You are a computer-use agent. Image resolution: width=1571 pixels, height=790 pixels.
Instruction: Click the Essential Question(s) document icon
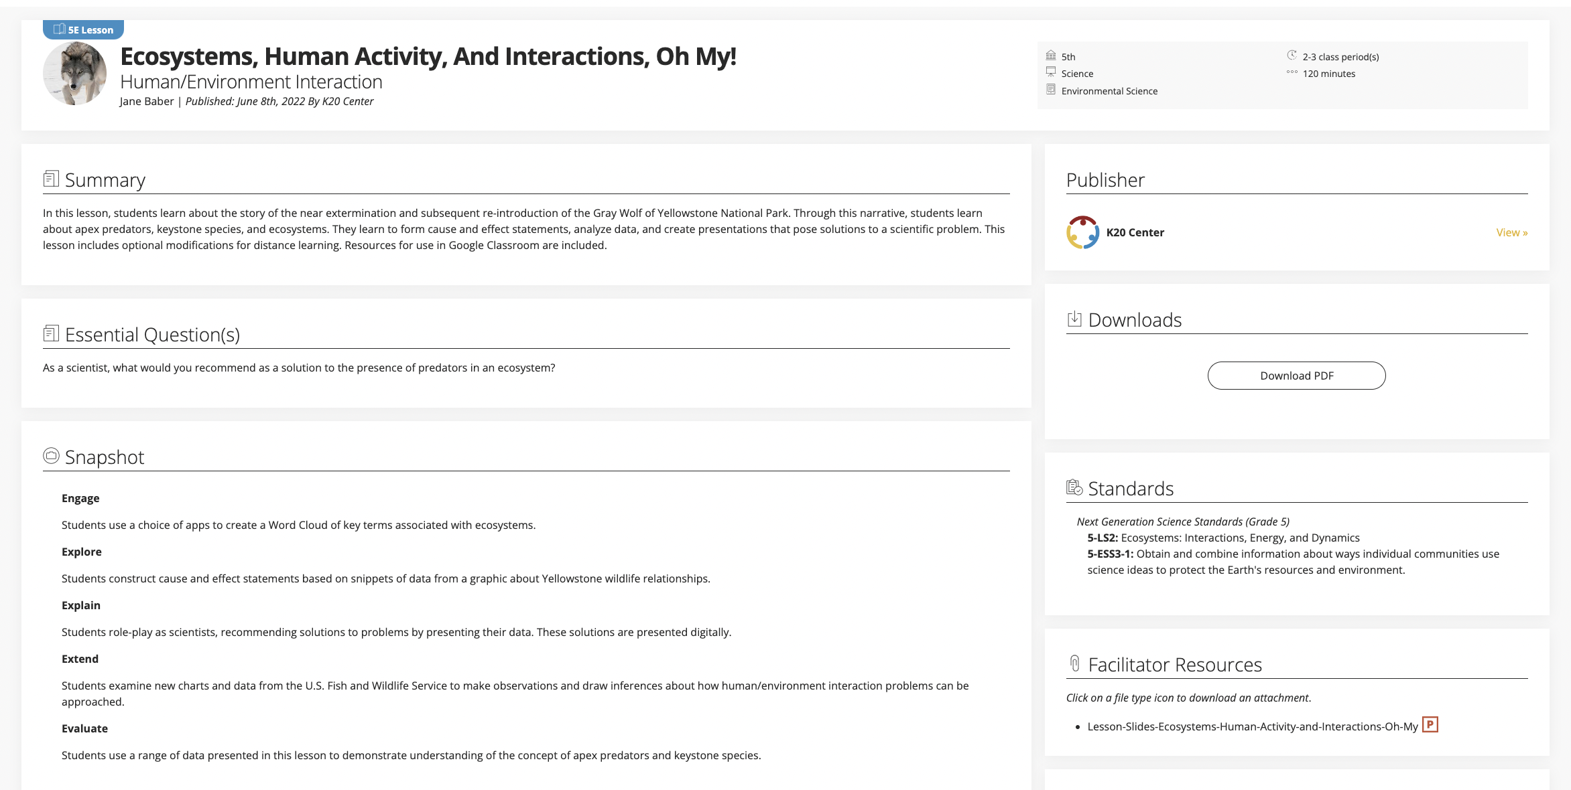pos(52,333)
